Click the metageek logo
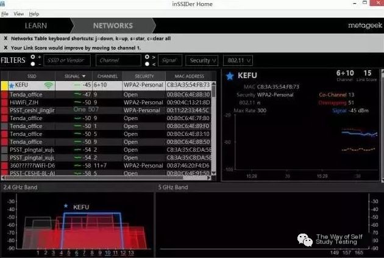 coord(364,26)
